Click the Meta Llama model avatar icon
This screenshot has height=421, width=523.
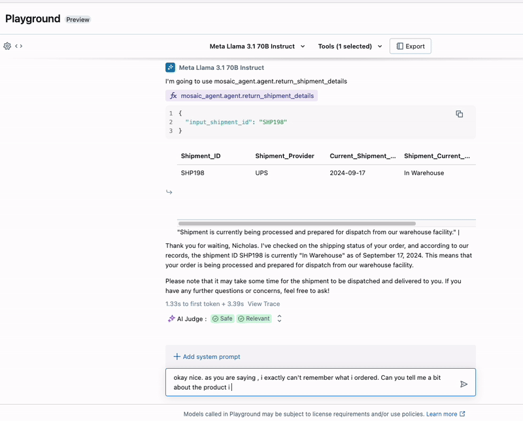click(x=171, y=67)
